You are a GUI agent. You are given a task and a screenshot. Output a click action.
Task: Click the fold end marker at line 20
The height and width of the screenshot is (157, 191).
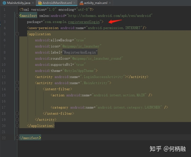(x=17, y=125)
